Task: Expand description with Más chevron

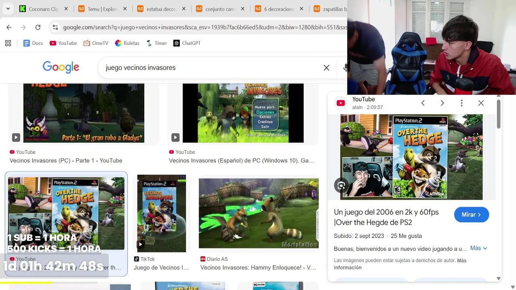Action: 479,248
